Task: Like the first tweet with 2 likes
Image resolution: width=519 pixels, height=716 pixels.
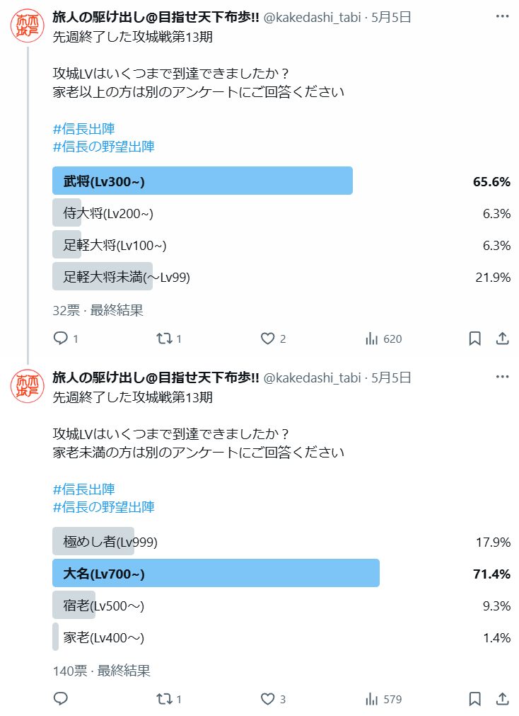Action: click(x=268, y=339)
